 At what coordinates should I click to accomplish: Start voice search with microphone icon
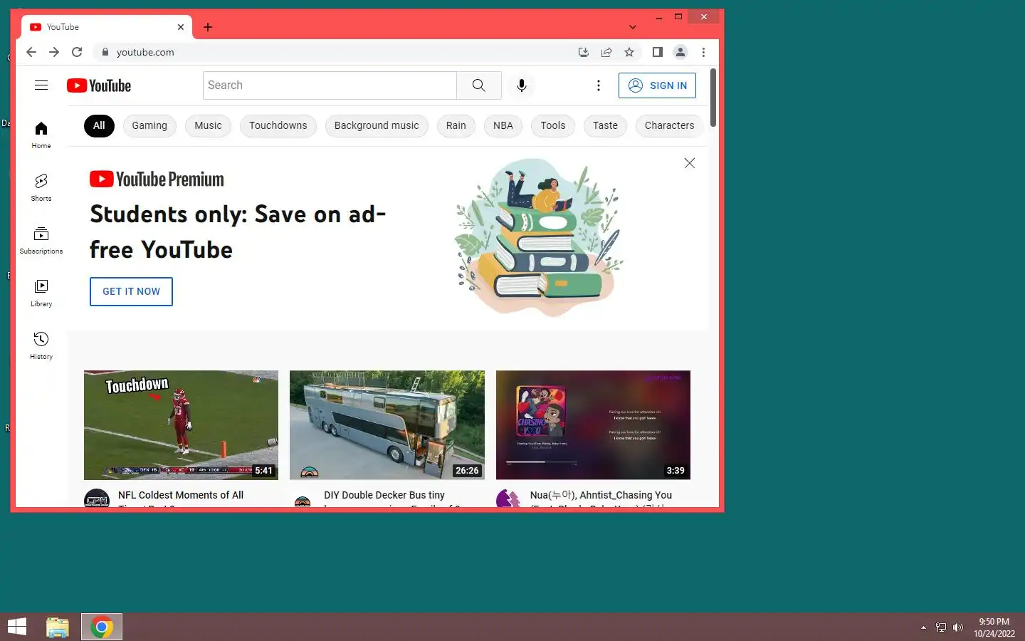click(x=522, y=85)
